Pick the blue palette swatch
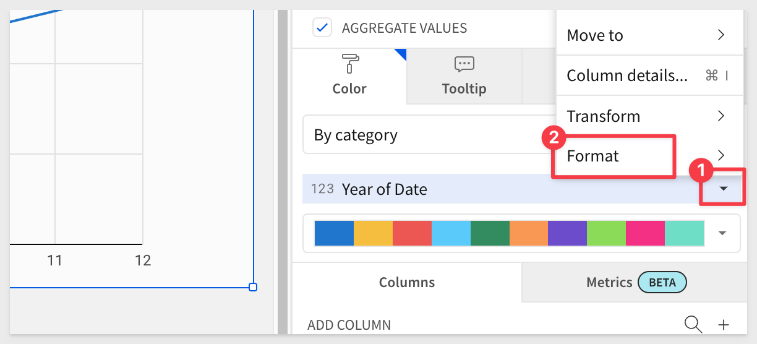Screen dimensions: 757x344 click(x=334, y=233)
